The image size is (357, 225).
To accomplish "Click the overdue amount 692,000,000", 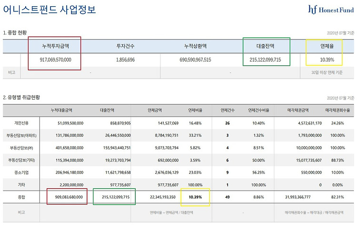I will click(168, 160).
